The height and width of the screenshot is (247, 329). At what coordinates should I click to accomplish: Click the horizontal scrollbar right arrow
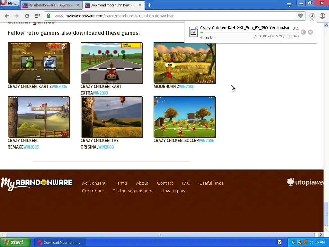click(x=321, y=234)
